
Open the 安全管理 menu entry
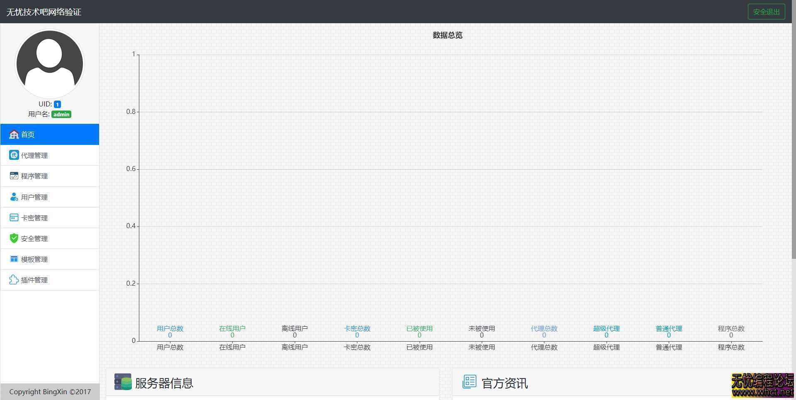tap(34, 238)
